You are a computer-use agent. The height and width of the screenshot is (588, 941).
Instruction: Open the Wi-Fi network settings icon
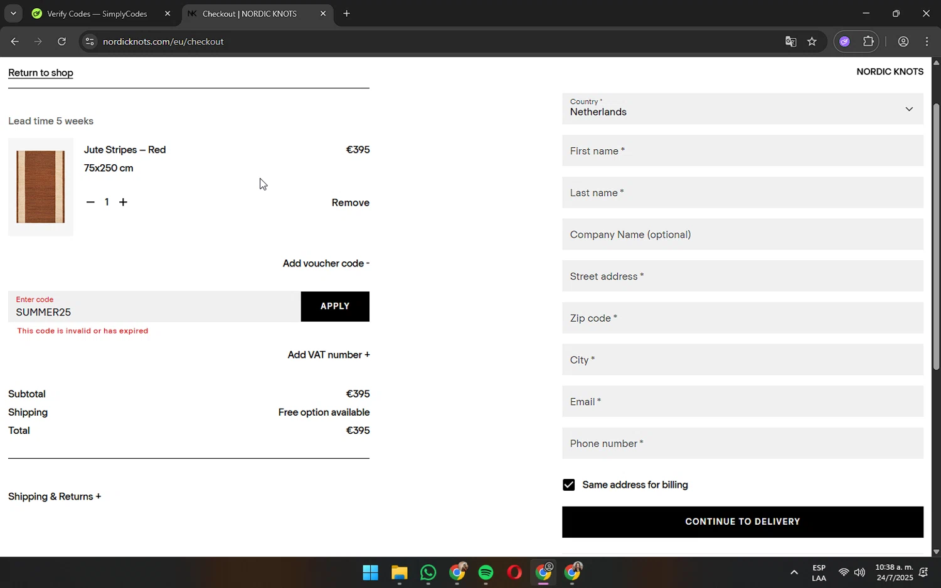(x=844, y=572)
